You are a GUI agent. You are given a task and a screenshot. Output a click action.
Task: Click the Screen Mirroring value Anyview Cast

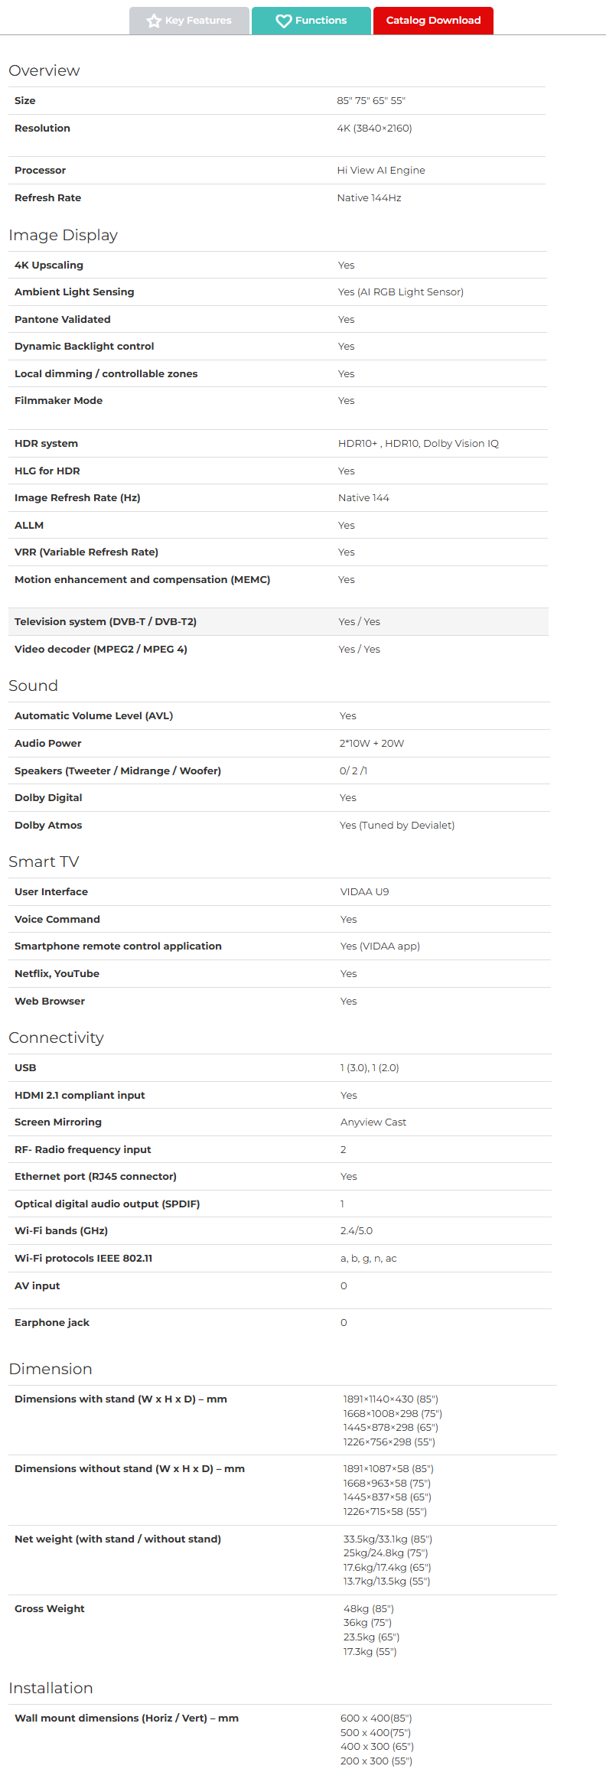click(x=373, y=1122)
